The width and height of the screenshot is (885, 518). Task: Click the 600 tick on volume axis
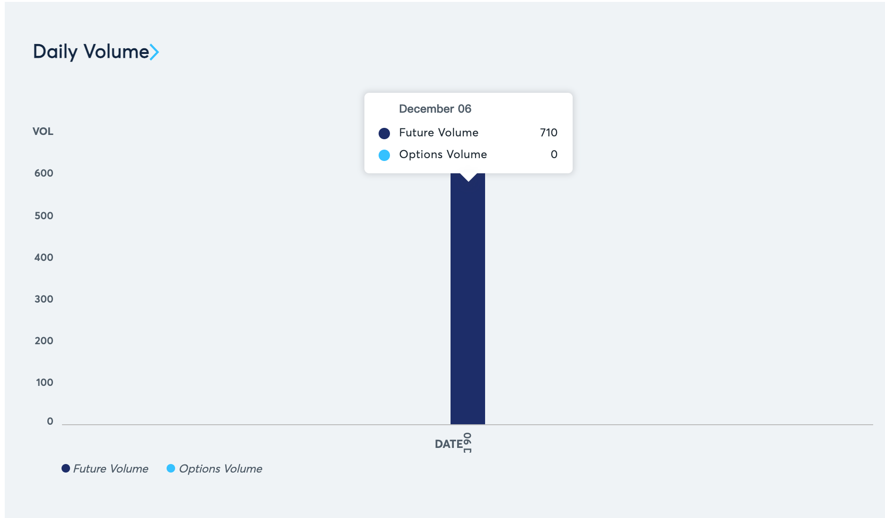coord(44,173)
